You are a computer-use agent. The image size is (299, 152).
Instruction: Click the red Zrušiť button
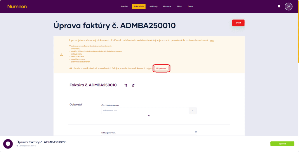tap(238, 23)
